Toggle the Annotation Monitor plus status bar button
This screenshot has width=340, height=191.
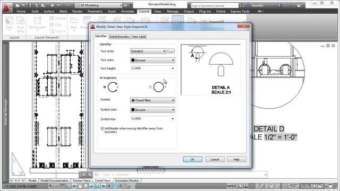[132, 186]
